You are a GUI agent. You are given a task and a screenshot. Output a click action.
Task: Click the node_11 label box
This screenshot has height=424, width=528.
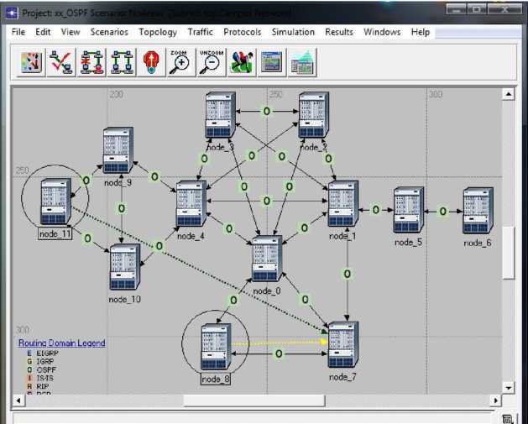click(55, 233)
